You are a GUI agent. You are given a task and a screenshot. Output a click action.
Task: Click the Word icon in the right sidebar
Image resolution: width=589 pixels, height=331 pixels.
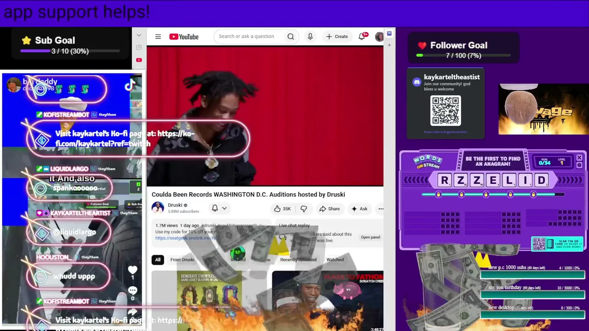pyautogui.click(x=389, y=34)
